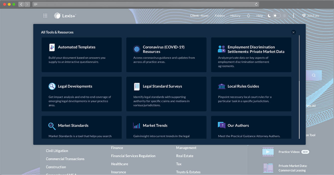Viewport: 334px width, 175px height.
Task: Click the Market Trends bar chart icon
Action: 137,126
